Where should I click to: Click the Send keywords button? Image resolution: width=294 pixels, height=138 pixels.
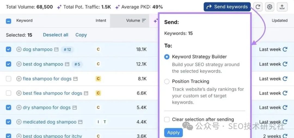(x=227, y=7)
